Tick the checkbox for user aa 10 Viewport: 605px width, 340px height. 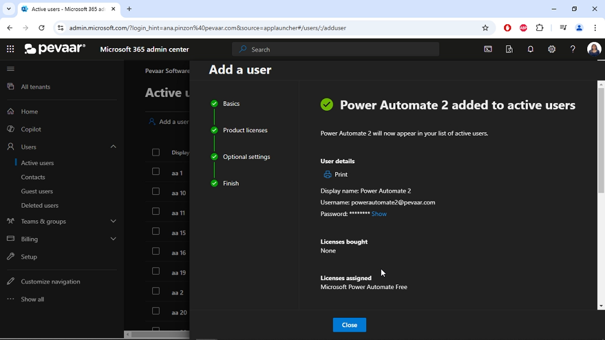tap(156, 191)
